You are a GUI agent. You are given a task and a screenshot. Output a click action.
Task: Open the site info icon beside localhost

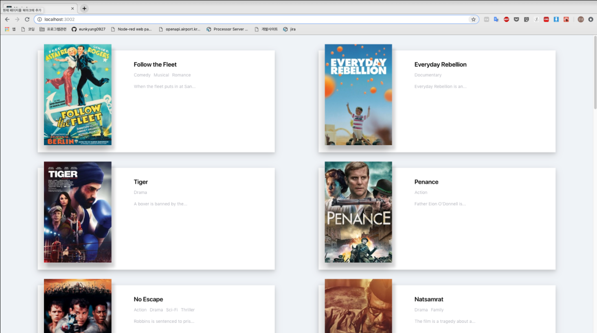point(40,19)
